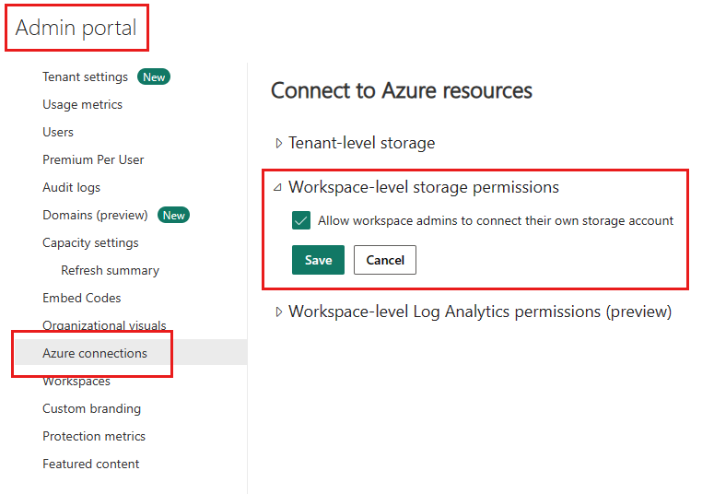714x494 pixels.
Task: Click the Cancel button
Action: tap(385, 260)
